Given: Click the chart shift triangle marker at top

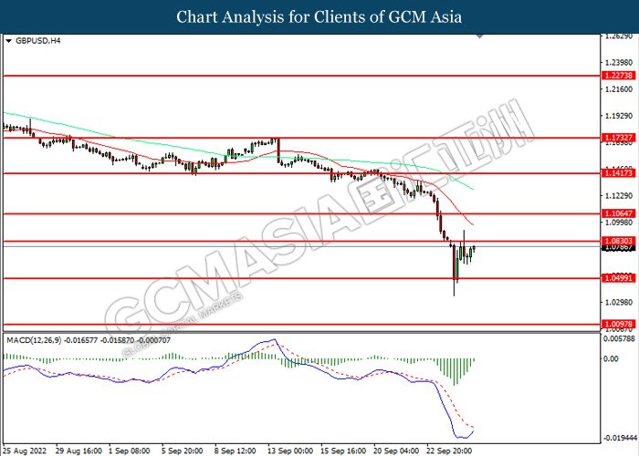Looking at the screenshot, I should click(480, 36).
